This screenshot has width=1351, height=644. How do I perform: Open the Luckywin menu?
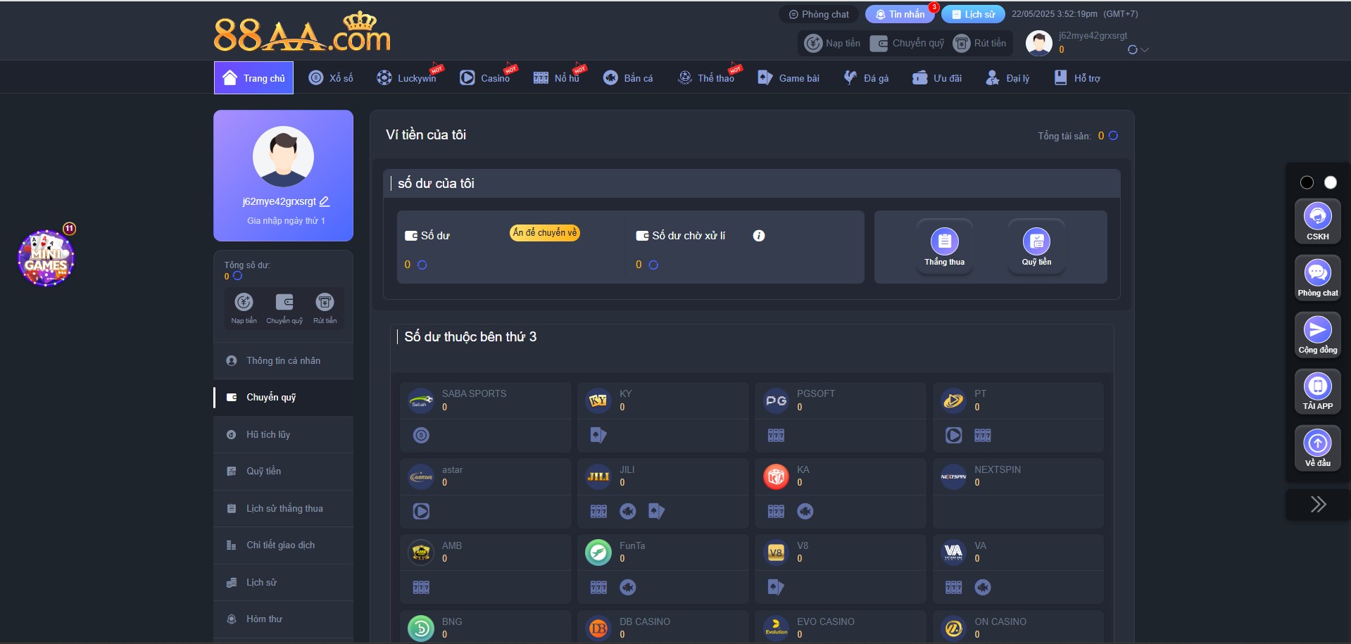tap(406, 78)
